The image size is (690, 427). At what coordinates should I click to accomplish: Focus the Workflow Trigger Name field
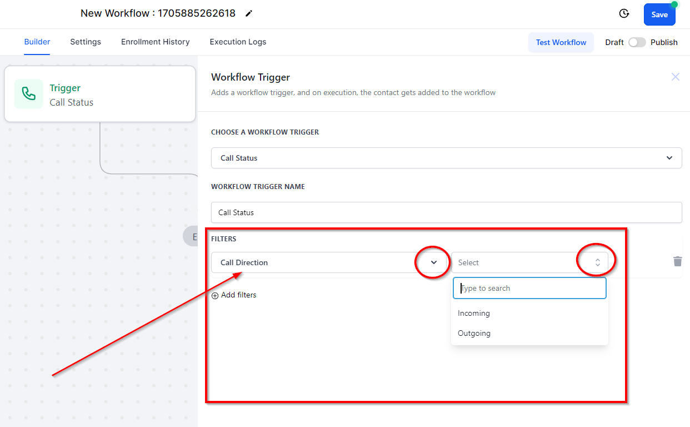coord(447,212)
